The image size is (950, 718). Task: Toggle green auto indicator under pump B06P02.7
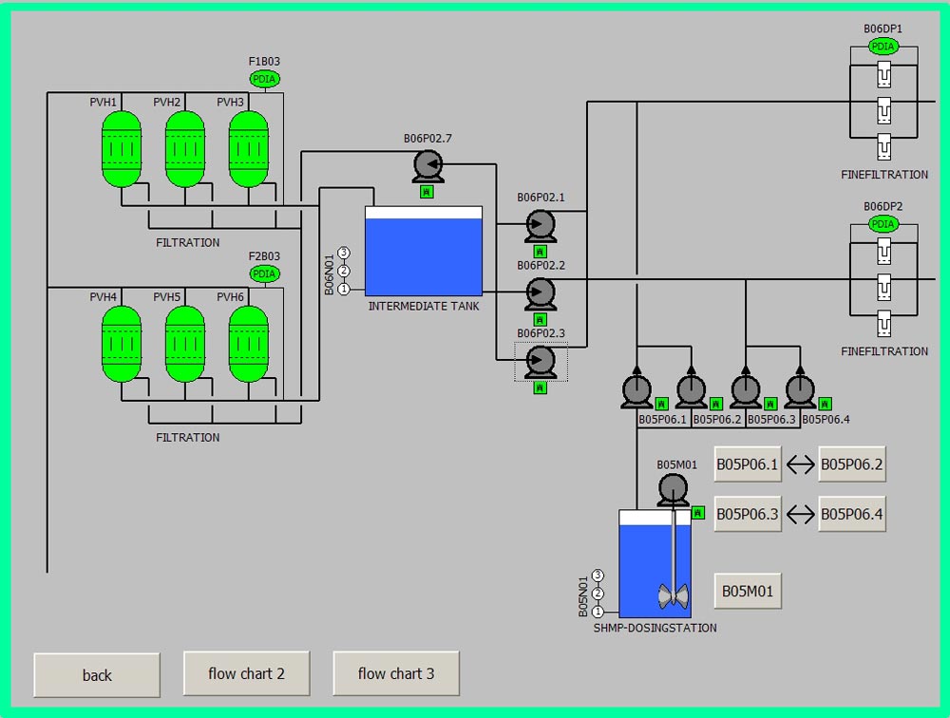click(427, 192)
